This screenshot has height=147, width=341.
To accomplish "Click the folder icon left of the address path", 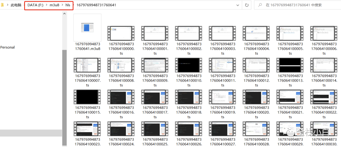I will pyautogui.click(x=3, y=5).
